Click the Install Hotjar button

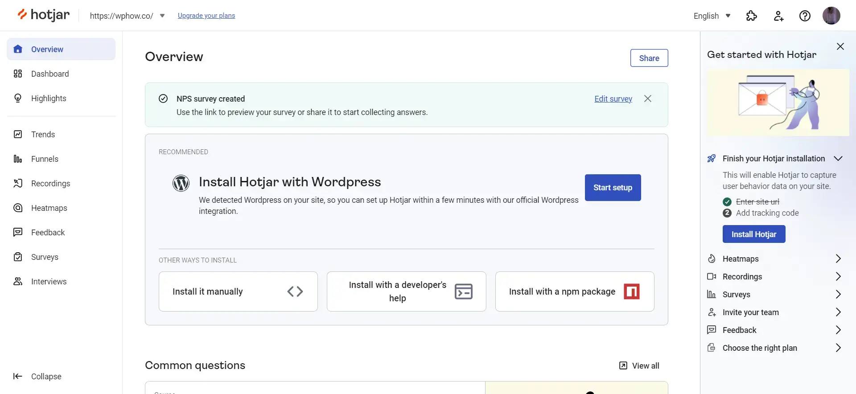754,234
